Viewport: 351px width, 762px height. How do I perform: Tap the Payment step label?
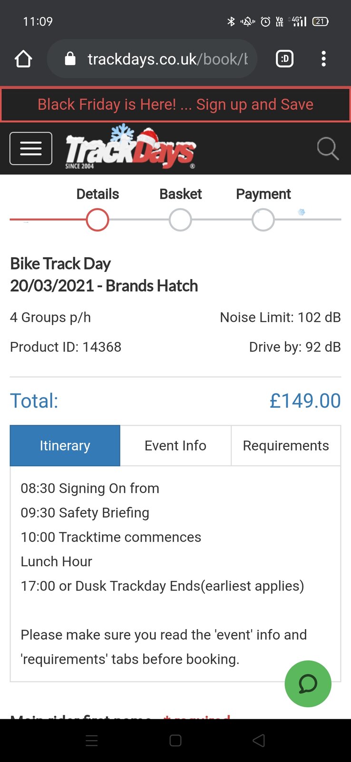263,194
